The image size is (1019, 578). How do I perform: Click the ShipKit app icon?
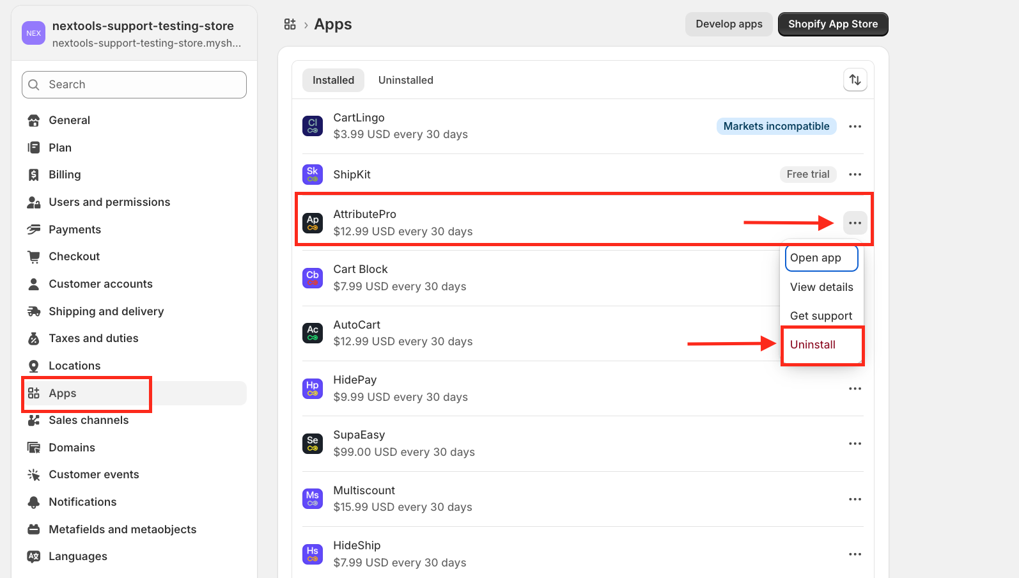[x=313, y=174]
